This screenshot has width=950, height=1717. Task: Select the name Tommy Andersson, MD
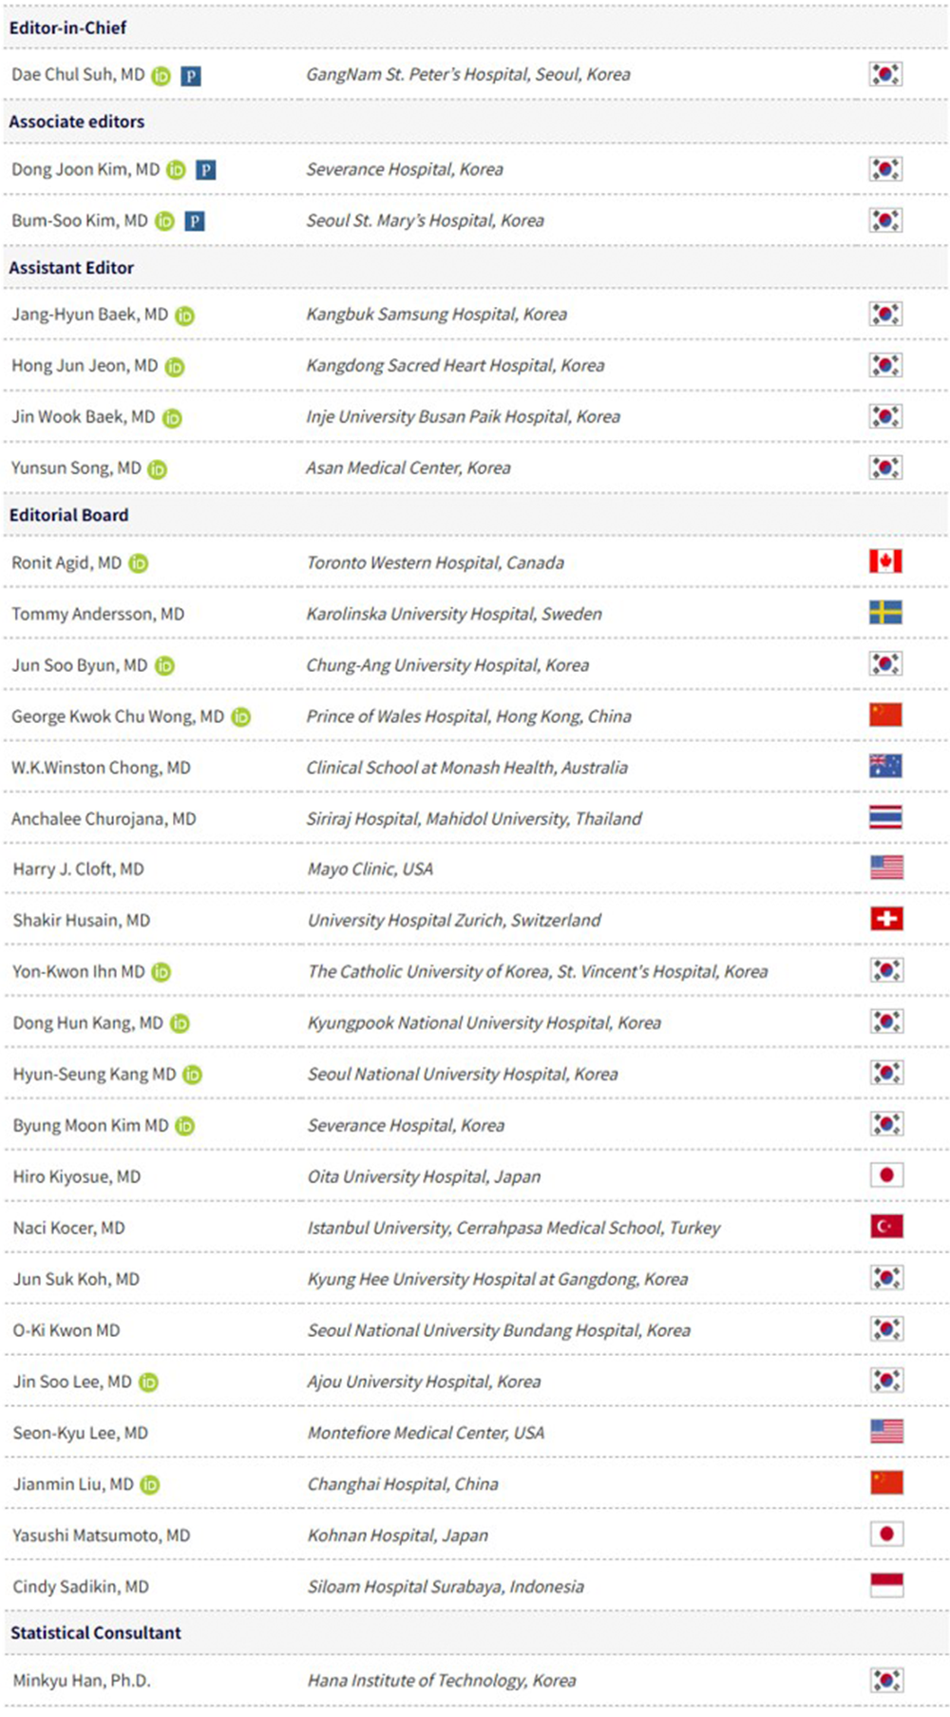tap(98, 615)
